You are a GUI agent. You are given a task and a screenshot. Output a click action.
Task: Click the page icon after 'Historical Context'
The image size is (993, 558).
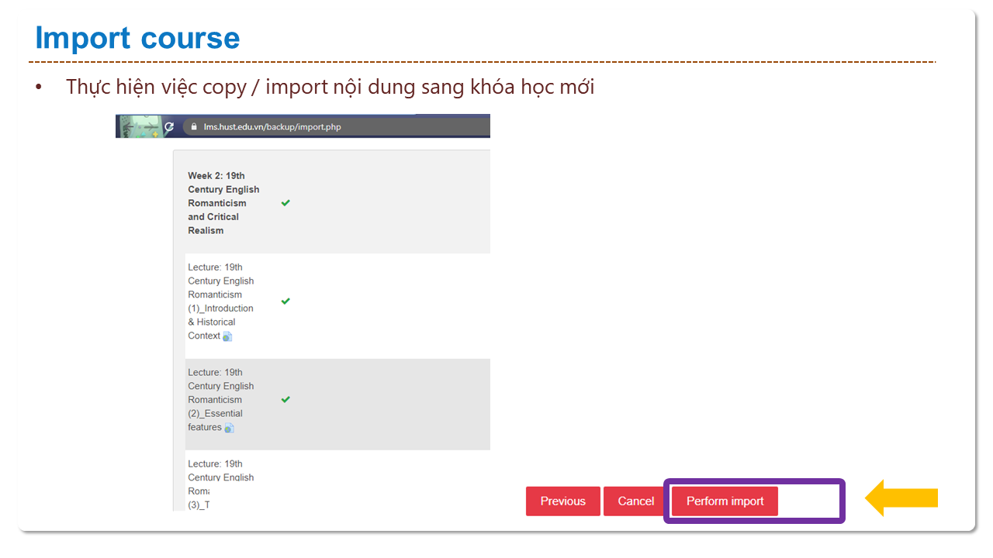228,336
